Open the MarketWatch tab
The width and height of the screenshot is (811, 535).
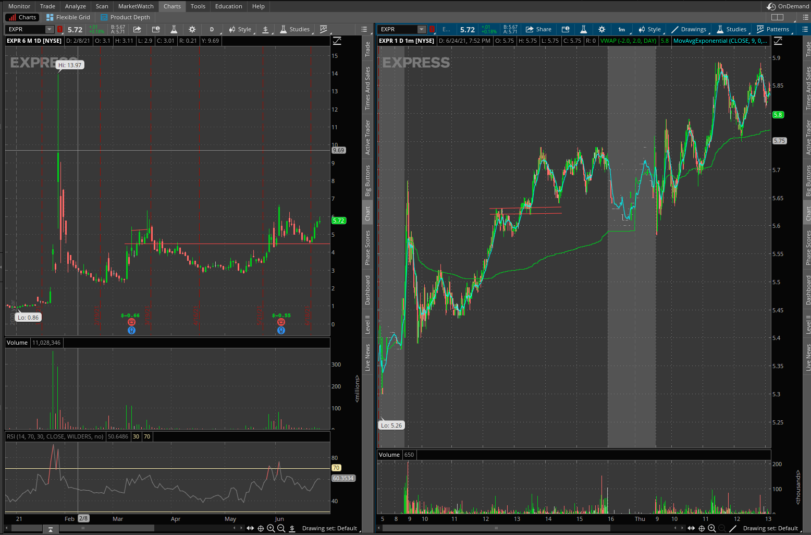point(136,6)
